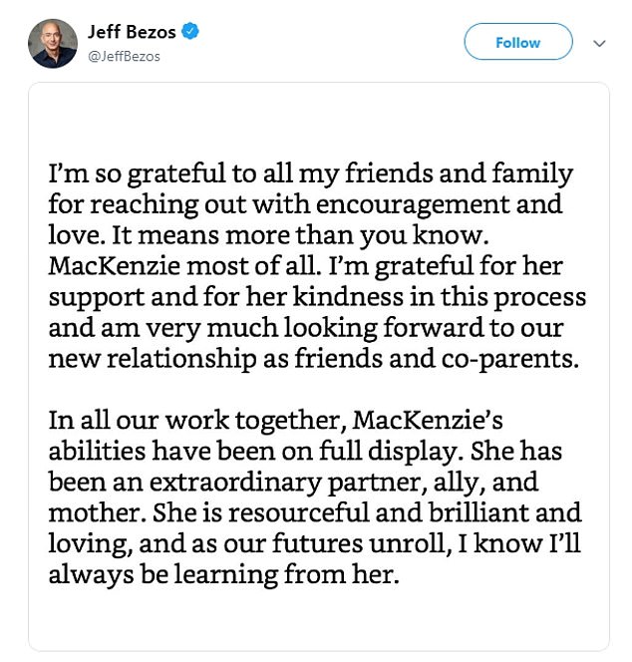Open Jeff Bezos profile picture

pos(53,44)
